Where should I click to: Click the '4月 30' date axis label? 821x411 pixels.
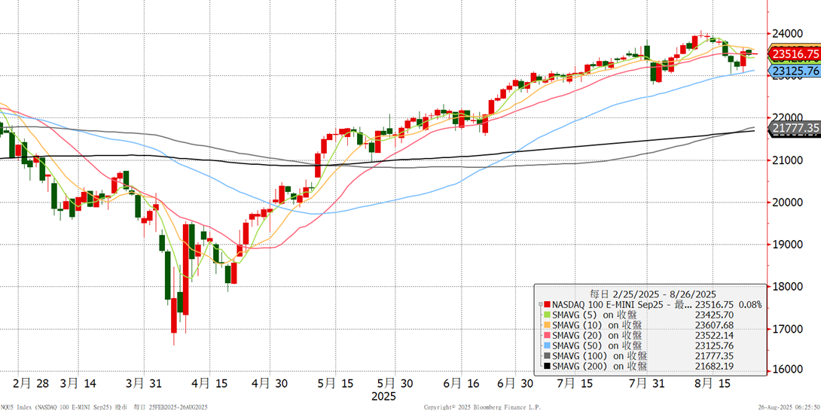[x=270, y=383]
